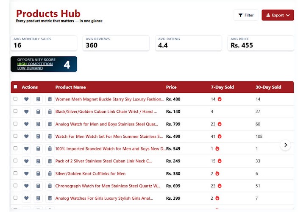Click the AVG RATING 4.4 card

[x=189, y=43]
